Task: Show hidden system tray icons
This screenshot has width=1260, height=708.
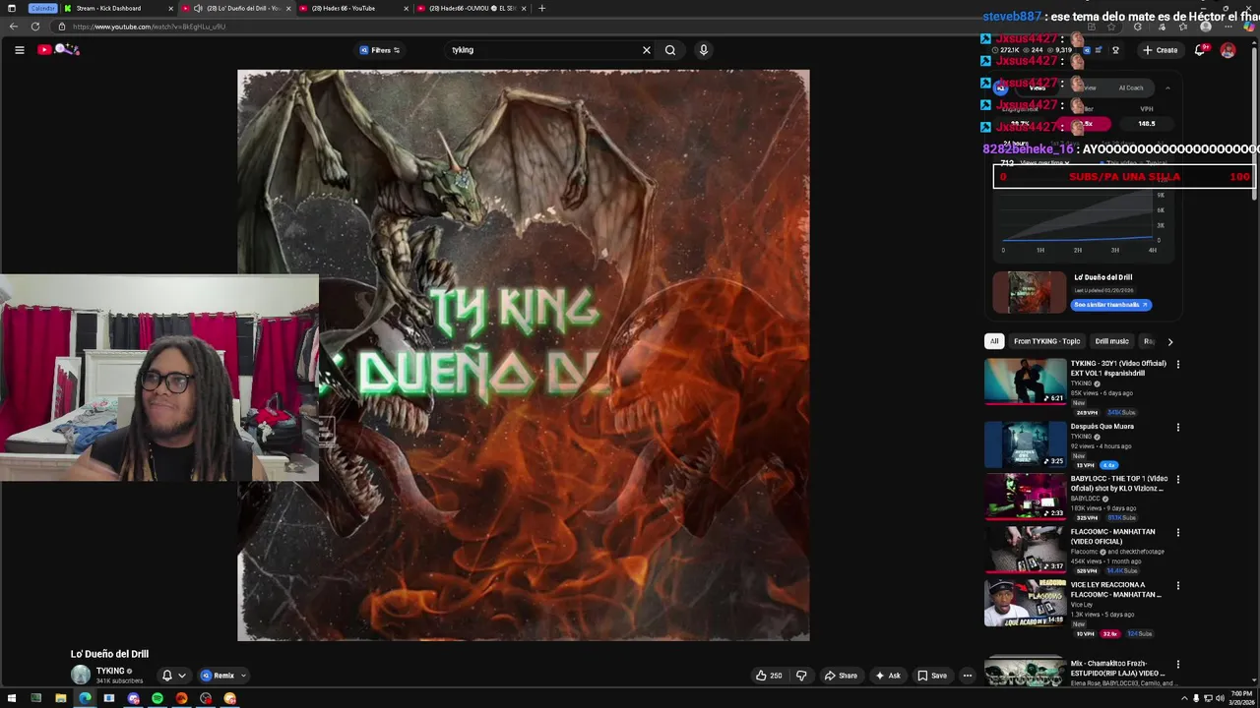Action: 1184,698
